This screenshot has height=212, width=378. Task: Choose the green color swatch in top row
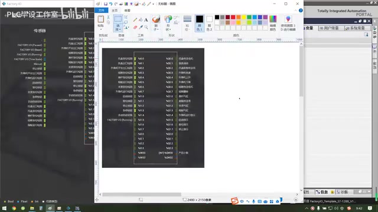click(x=249, y=17)
